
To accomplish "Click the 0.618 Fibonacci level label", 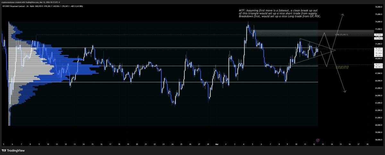I will coord(342,66).
